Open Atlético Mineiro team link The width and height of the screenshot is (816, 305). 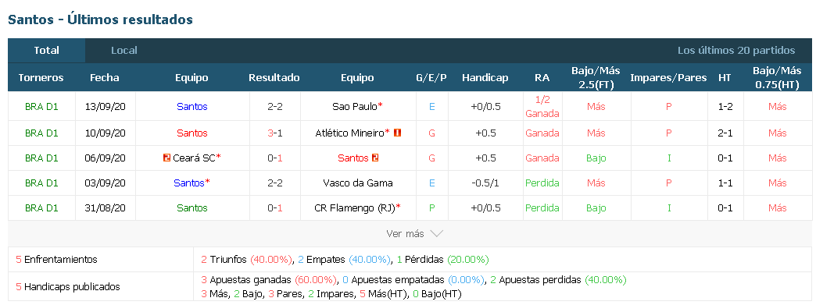(349, 133)
